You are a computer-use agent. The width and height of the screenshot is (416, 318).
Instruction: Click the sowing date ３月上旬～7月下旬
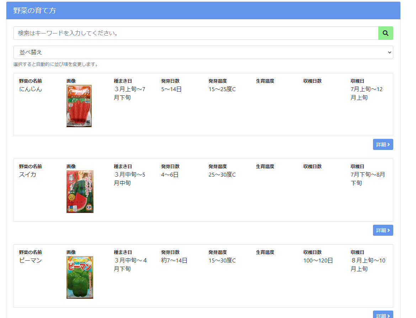point(130,94)
